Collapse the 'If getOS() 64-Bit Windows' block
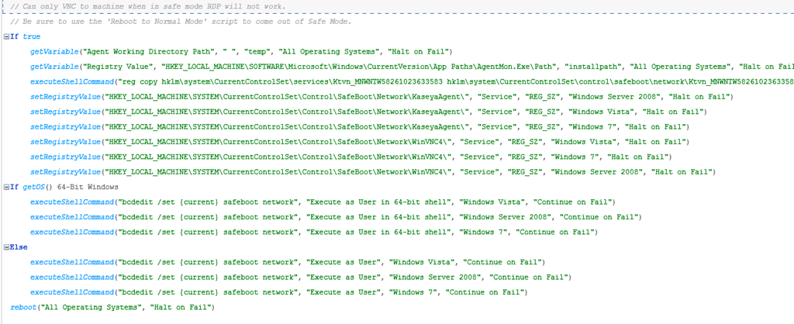 pyautogui.click(x=6, y=187)
